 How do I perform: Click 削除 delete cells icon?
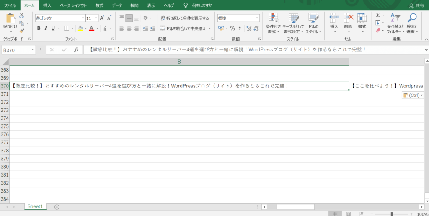pos(348,18)
